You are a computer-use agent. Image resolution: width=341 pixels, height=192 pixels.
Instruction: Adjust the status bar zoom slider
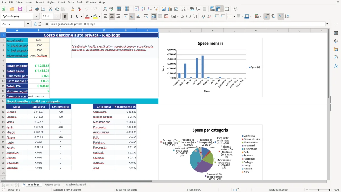[318, 190]
